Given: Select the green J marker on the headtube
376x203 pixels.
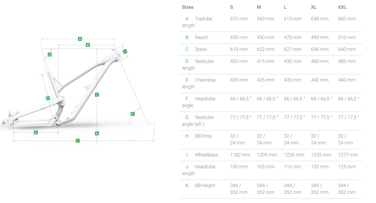Looking at the screenshot, I should (125, 51).
